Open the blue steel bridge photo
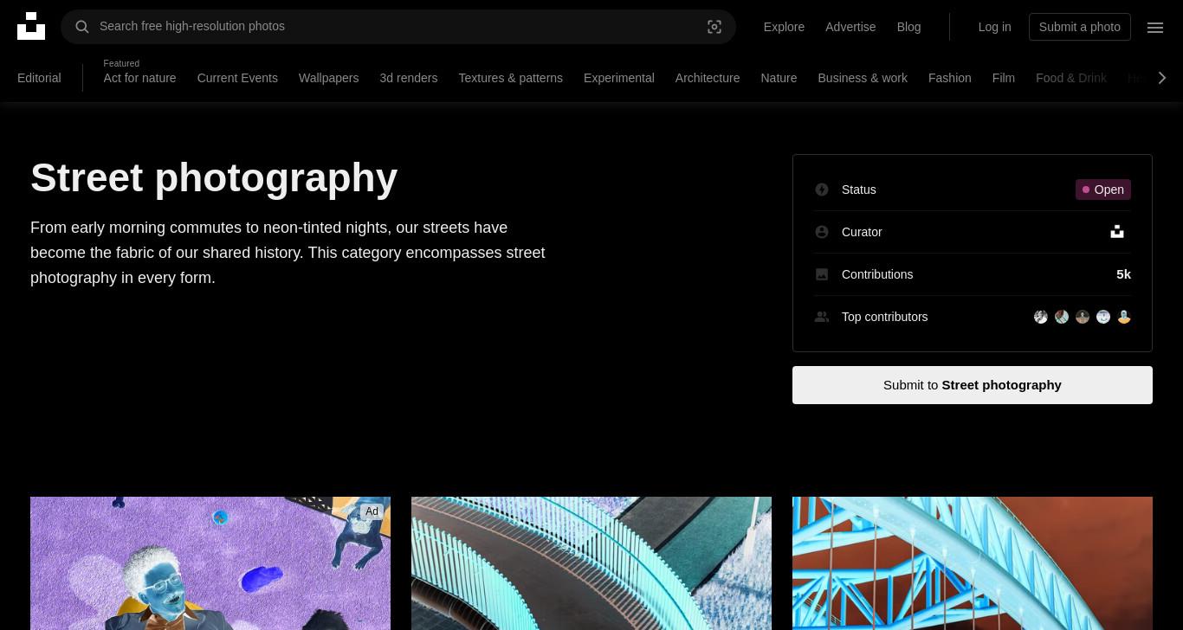Viewport: 1183px width, 630px height. click(x=973, y=563)
